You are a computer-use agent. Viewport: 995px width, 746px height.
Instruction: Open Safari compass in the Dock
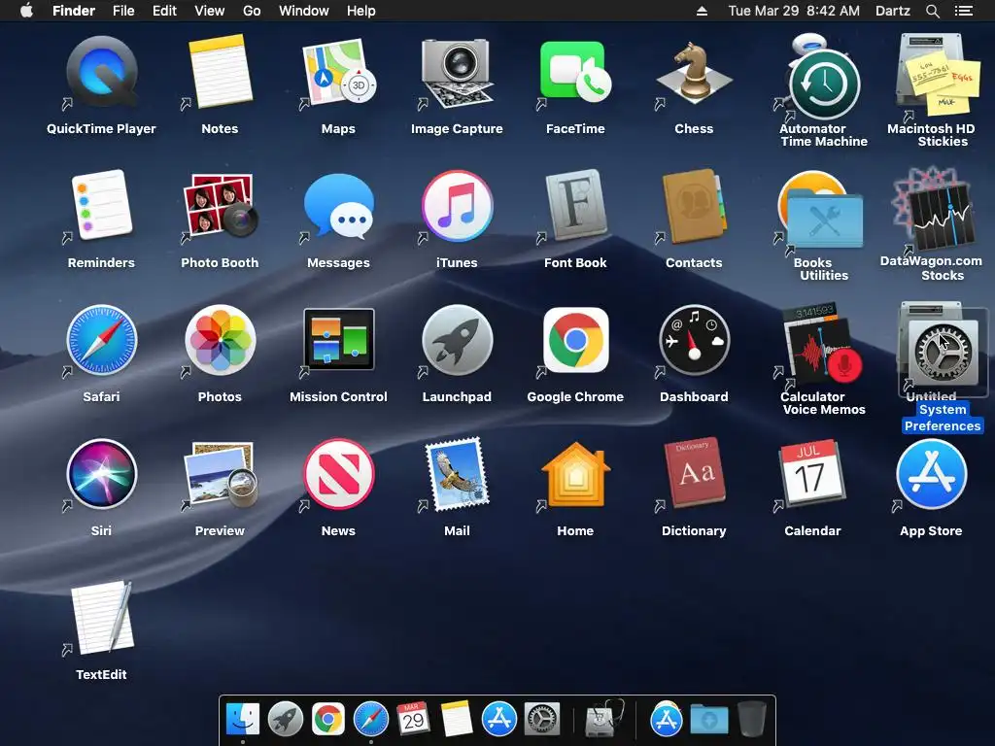[x=370, y=719]
